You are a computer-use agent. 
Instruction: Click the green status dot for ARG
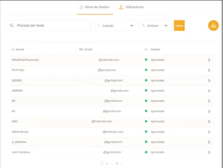[x=146, y=121]
